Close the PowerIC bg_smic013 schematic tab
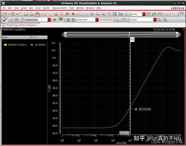The image size is (186, 146). pyautogui.click(x=38, y=25)
